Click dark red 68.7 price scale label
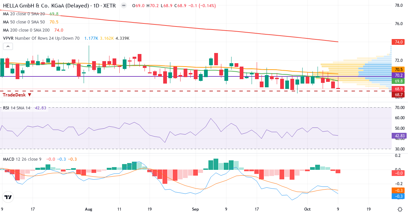408x214 pixels. 398,95
